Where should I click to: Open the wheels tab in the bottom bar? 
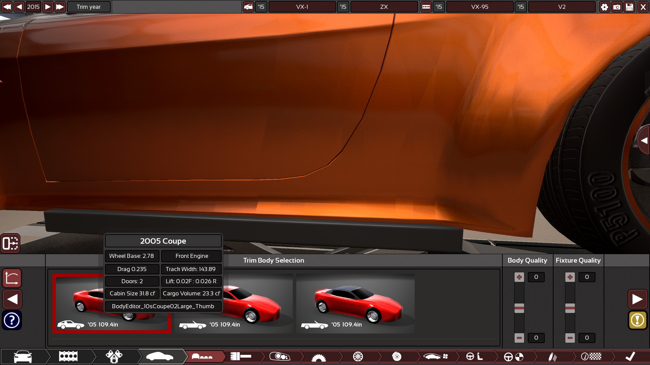[358, 357]
